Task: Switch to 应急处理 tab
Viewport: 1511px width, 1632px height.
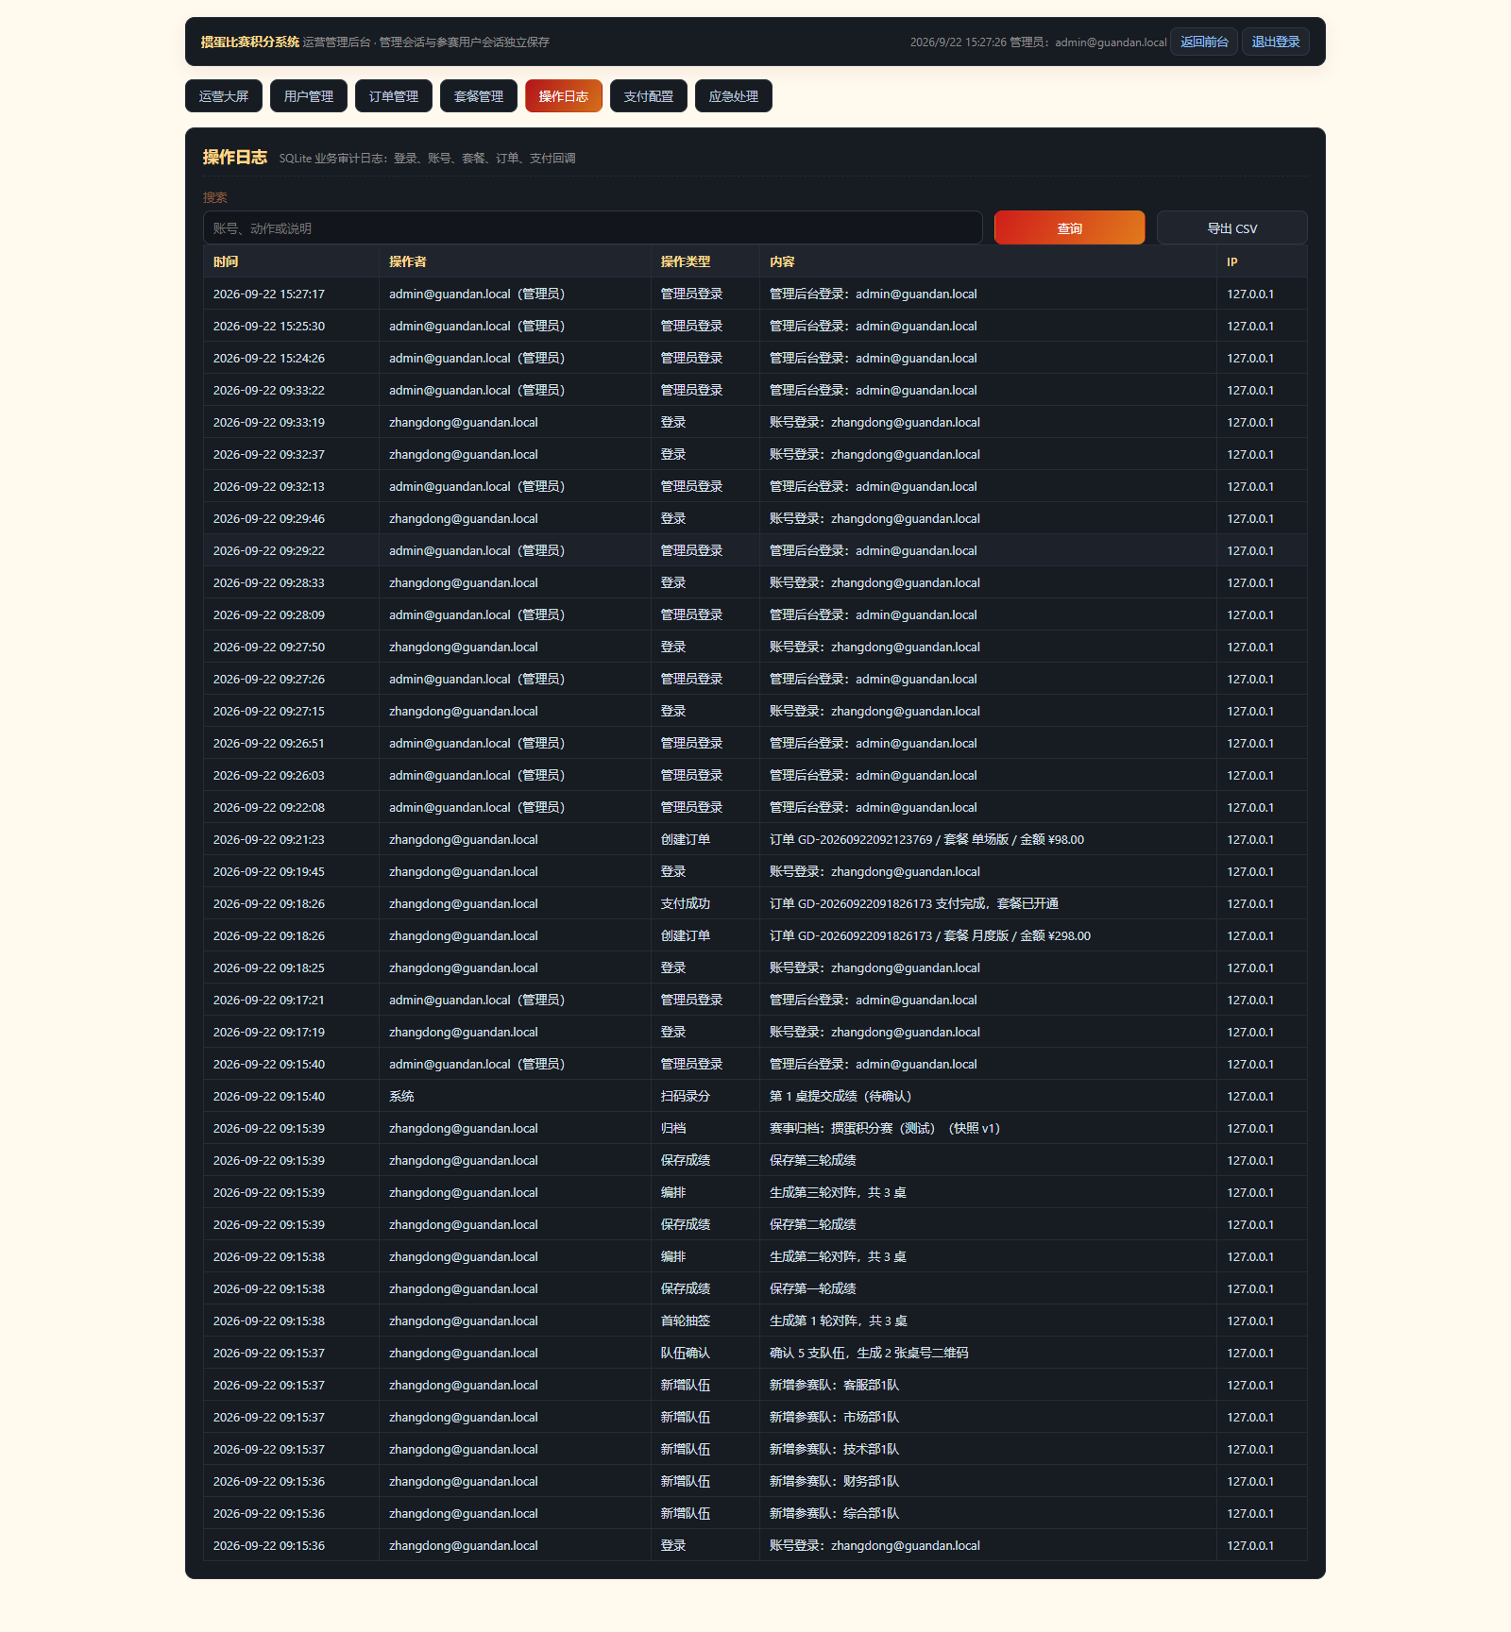Action: (x=734, y=96)
